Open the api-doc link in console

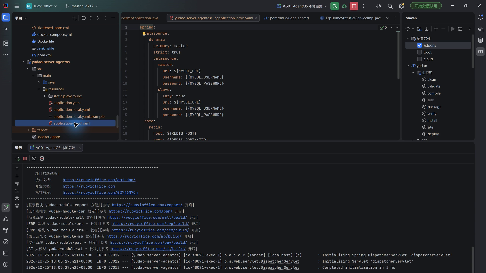[x=99, y=180]
